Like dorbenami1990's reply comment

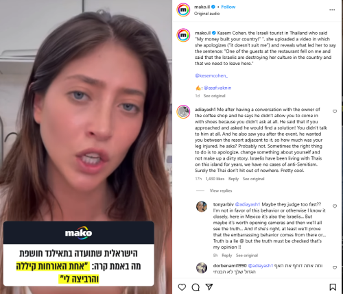(335, 267)
